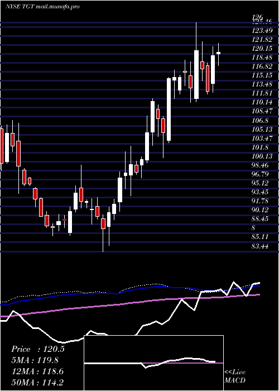The height and width of the screenshot is (391, 279).
Task: Click the 106.8 price axis label
Action: (260, 121)
